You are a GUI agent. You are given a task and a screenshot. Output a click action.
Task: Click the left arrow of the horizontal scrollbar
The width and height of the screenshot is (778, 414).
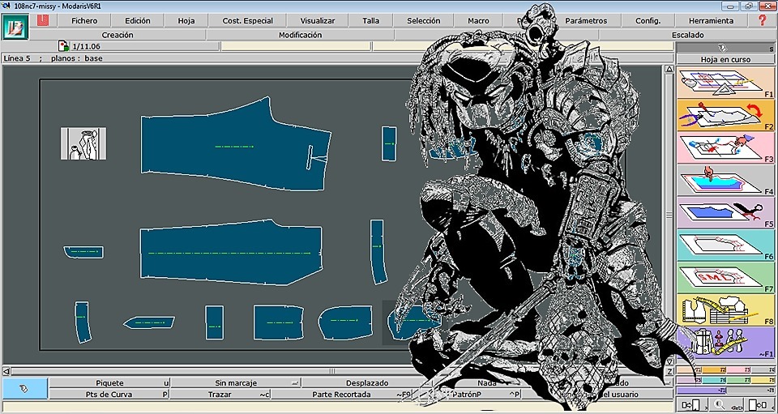pyautogui.click(x=6, y=371)
